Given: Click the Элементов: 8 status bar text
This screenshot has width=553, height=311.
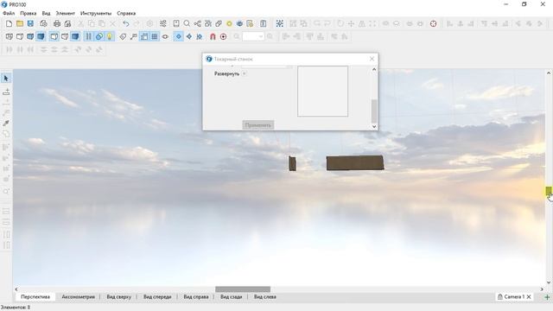Looking at the screenshot, I should pyautogui.click(x=16, y=308).
